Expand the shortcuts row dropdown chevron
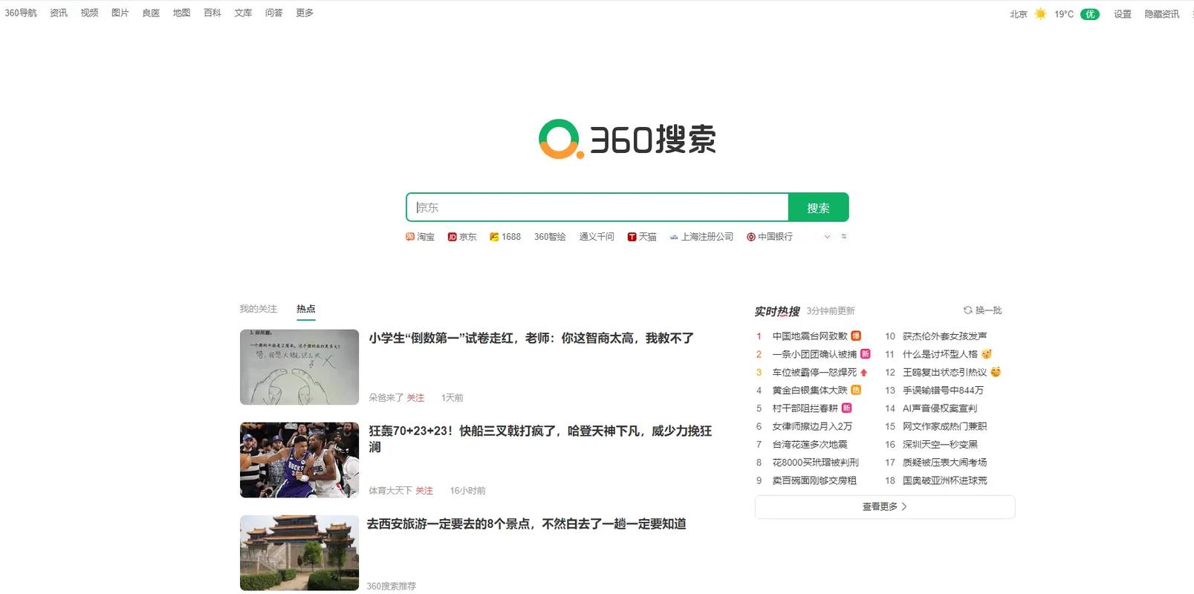The width and height of the screenshot is (1194, 594). 827,237
